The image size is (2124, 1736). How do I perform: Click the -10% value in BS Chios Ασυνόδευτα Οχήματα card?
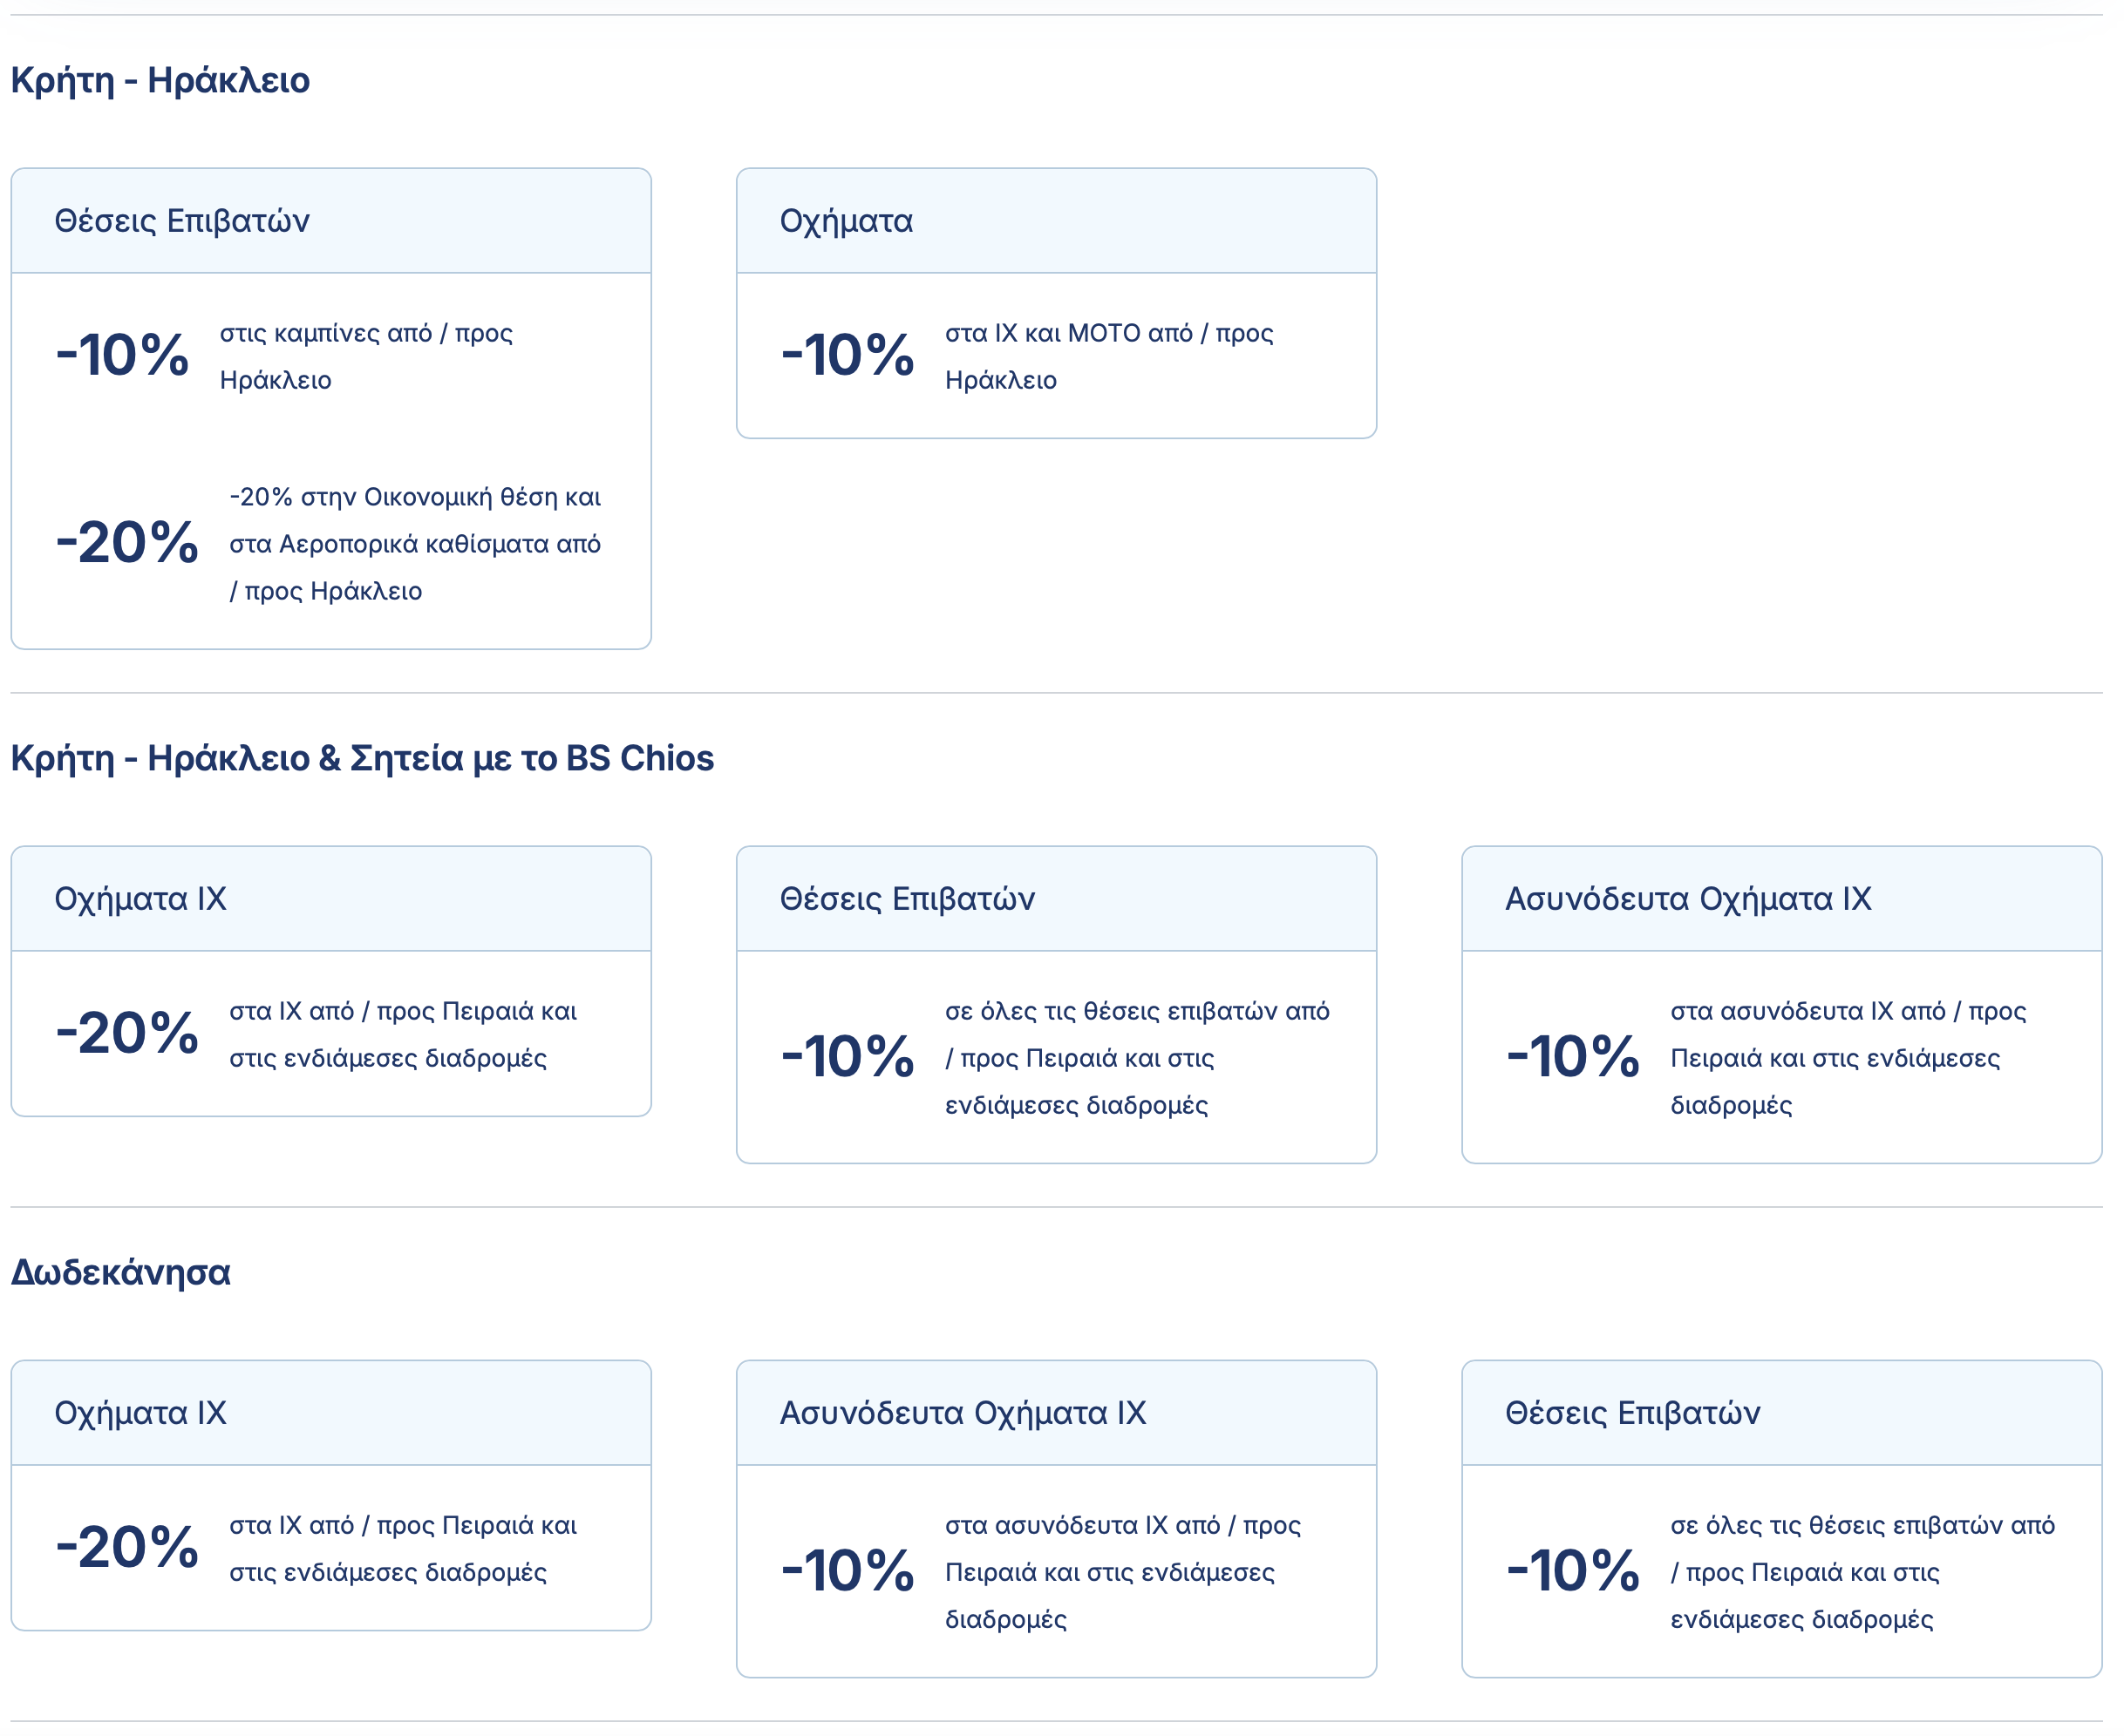[1573, 1057]
